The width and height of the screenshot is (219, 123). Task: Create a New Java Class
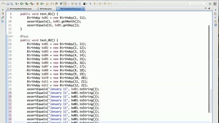[x=42, y=4]
